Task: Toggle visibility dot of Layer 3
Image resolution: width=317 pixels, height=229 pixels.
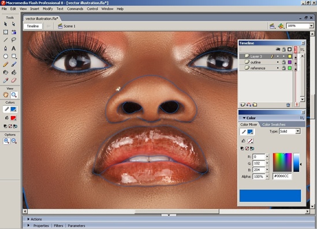Action: pyautogui.click(x=278, y=56)
